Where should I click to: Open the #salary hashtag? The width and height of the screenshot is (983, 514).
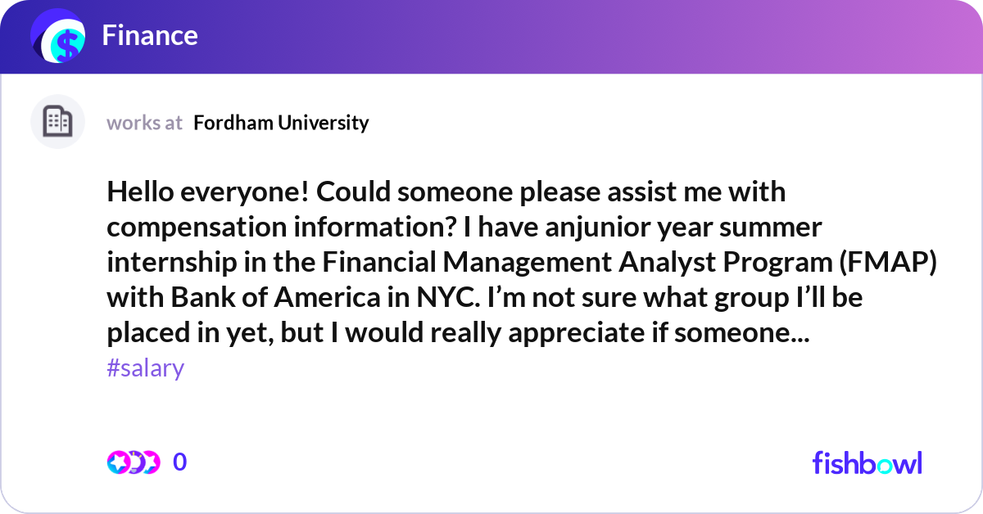coord(145,368)
